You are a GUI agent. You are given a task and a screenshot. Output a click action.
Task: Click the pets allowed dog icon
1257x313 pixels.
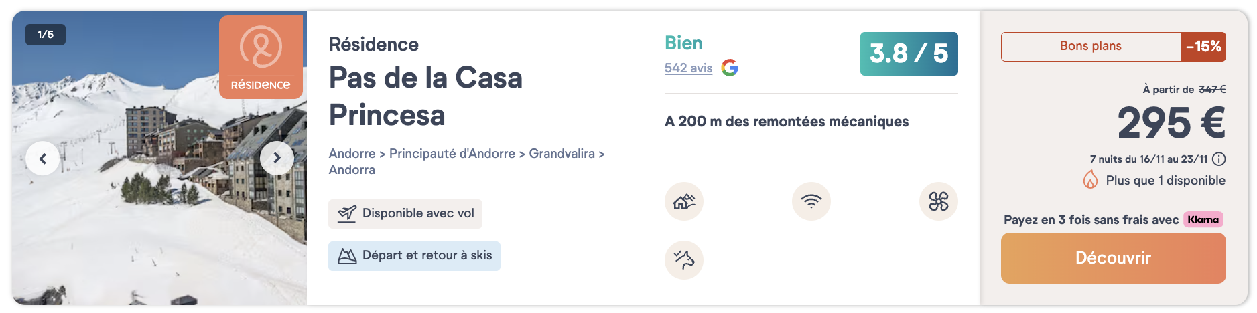tap(683, 259)
